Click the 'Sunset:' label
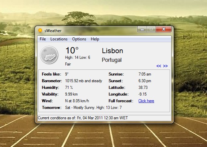This screenshot has height=147, width=207. click(x=116, y=81)
